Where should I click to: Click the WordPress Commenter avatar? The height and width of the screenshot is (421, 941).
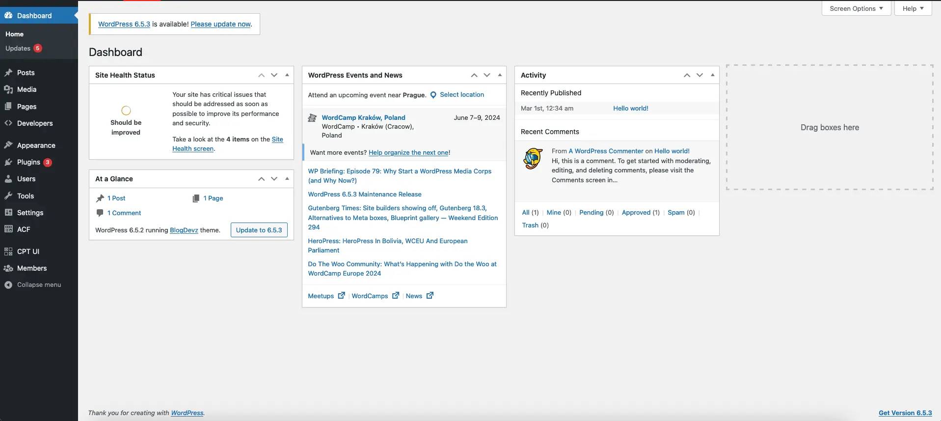pos(533,159)
